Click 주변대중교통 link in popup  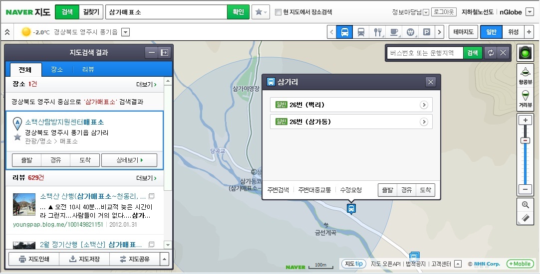click(x=314, y=190)
